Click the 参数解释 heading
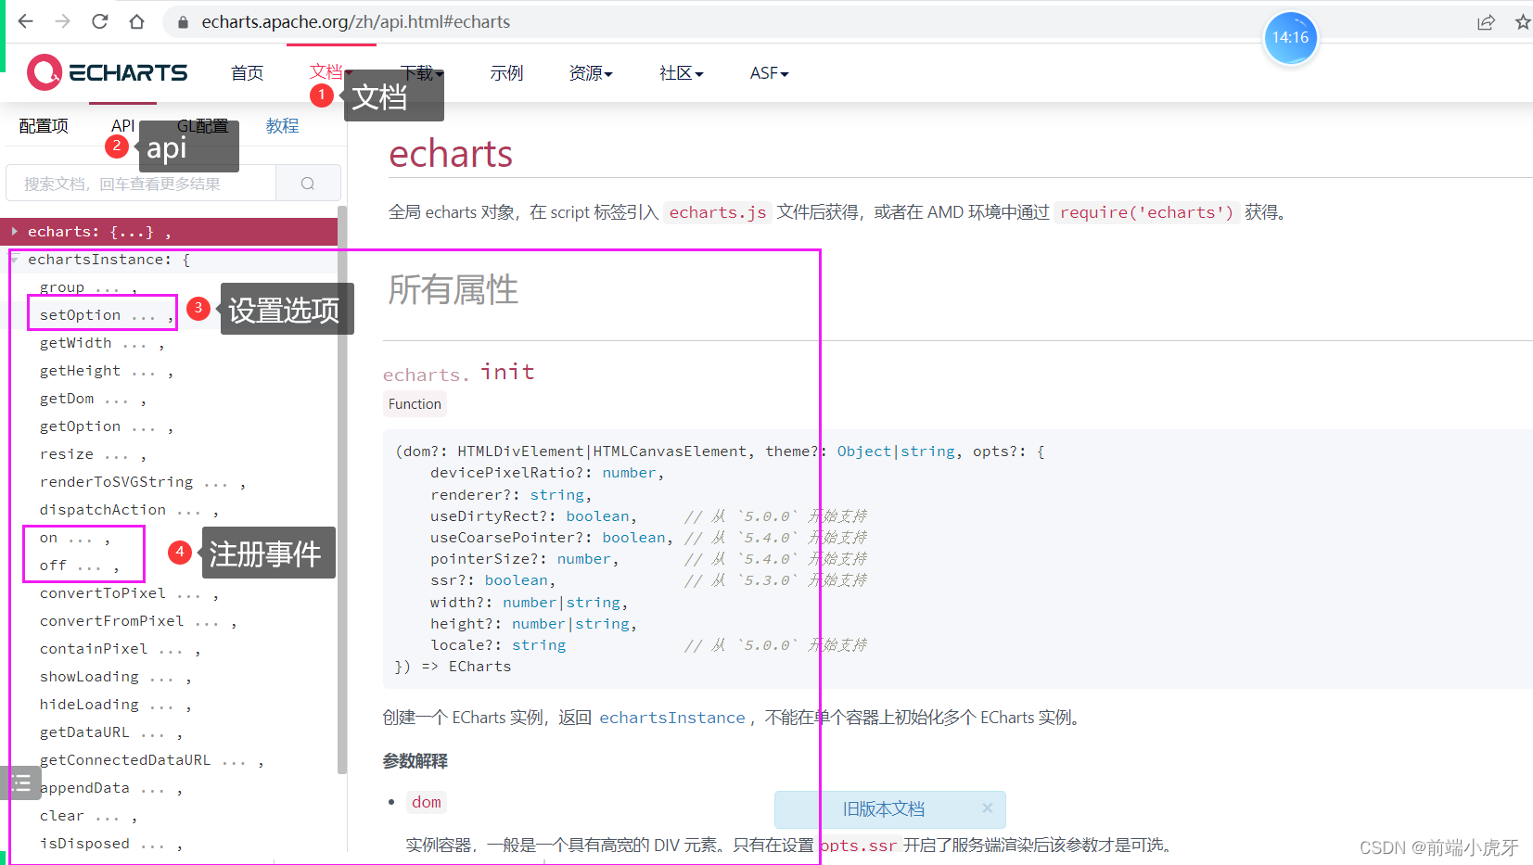 (x=415, y=761)
